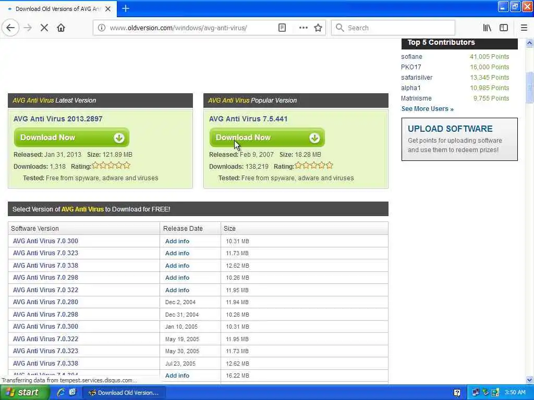The image size is (534, 400).
Task: Open a new tab with the plus icon
Action: [126, 8]
